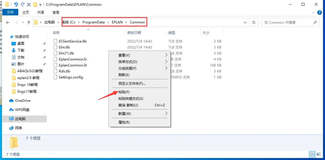Open the lingo 18教程 folder in sidebar

[27, 85]
